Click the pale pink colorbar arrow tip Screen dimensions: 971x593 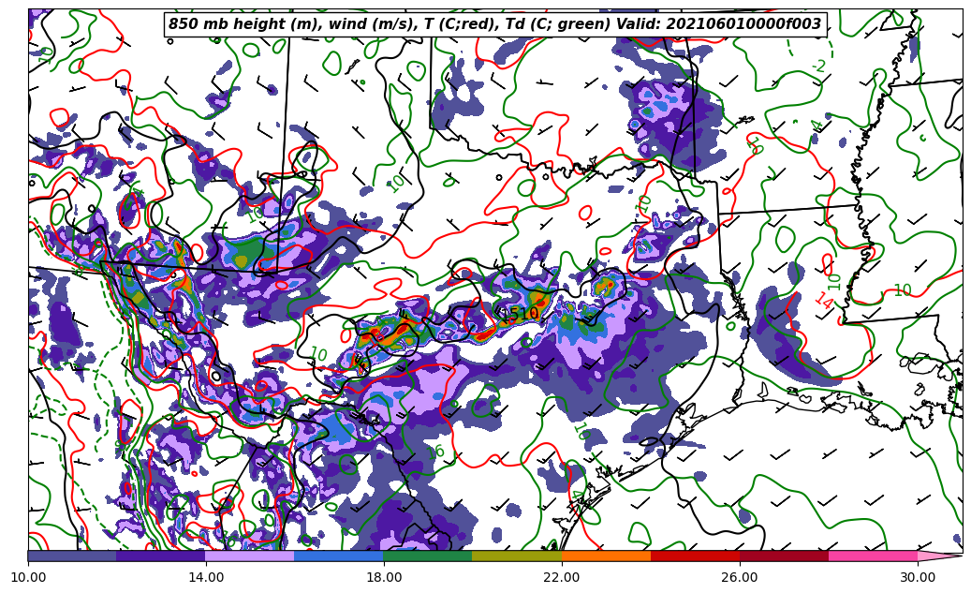tap(939, 556)
